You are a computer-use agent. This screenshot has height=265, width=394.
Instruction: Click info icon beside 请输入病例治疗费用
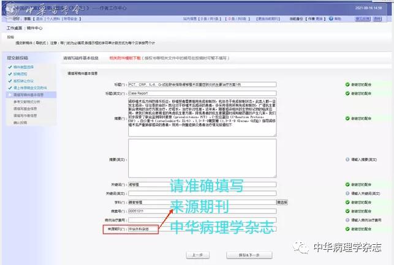point(347,220)
